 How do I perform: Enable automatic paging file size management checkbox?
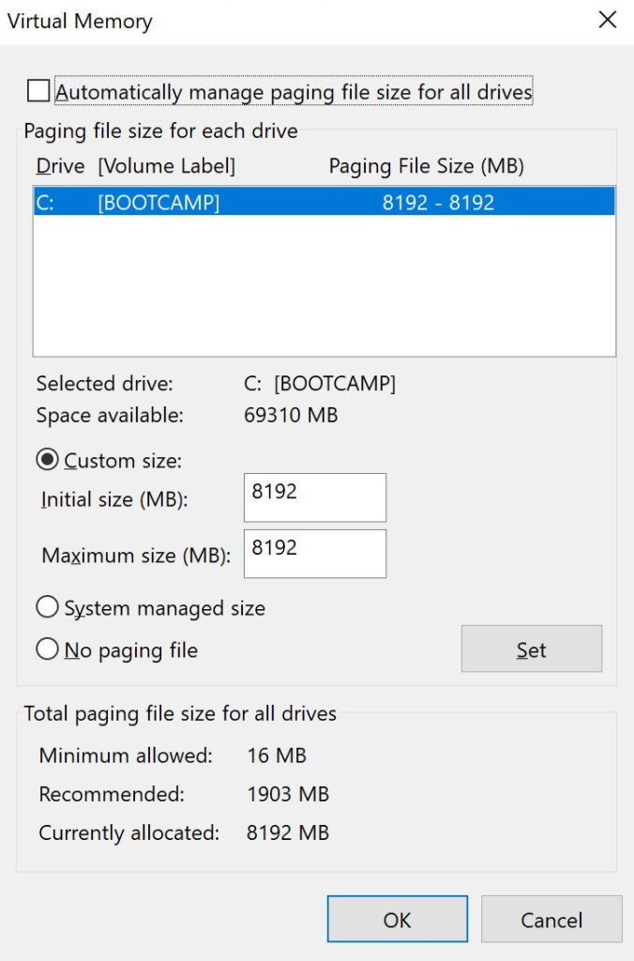coord(38,91)
